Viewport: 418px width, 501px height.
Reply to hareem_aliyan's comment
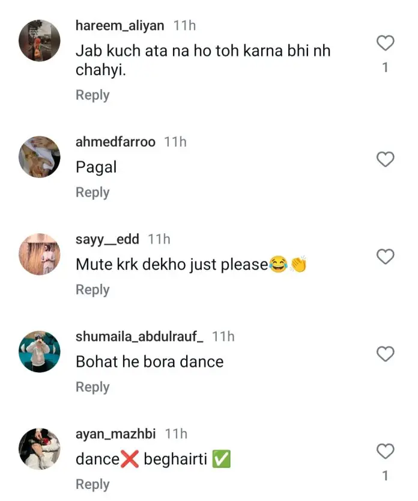[x=92, y=95]
